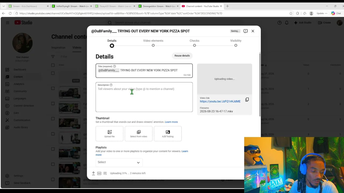Open the browser profile icon
Image resolution: width=344 pixels, height=193 pixels.
[311, 13]
